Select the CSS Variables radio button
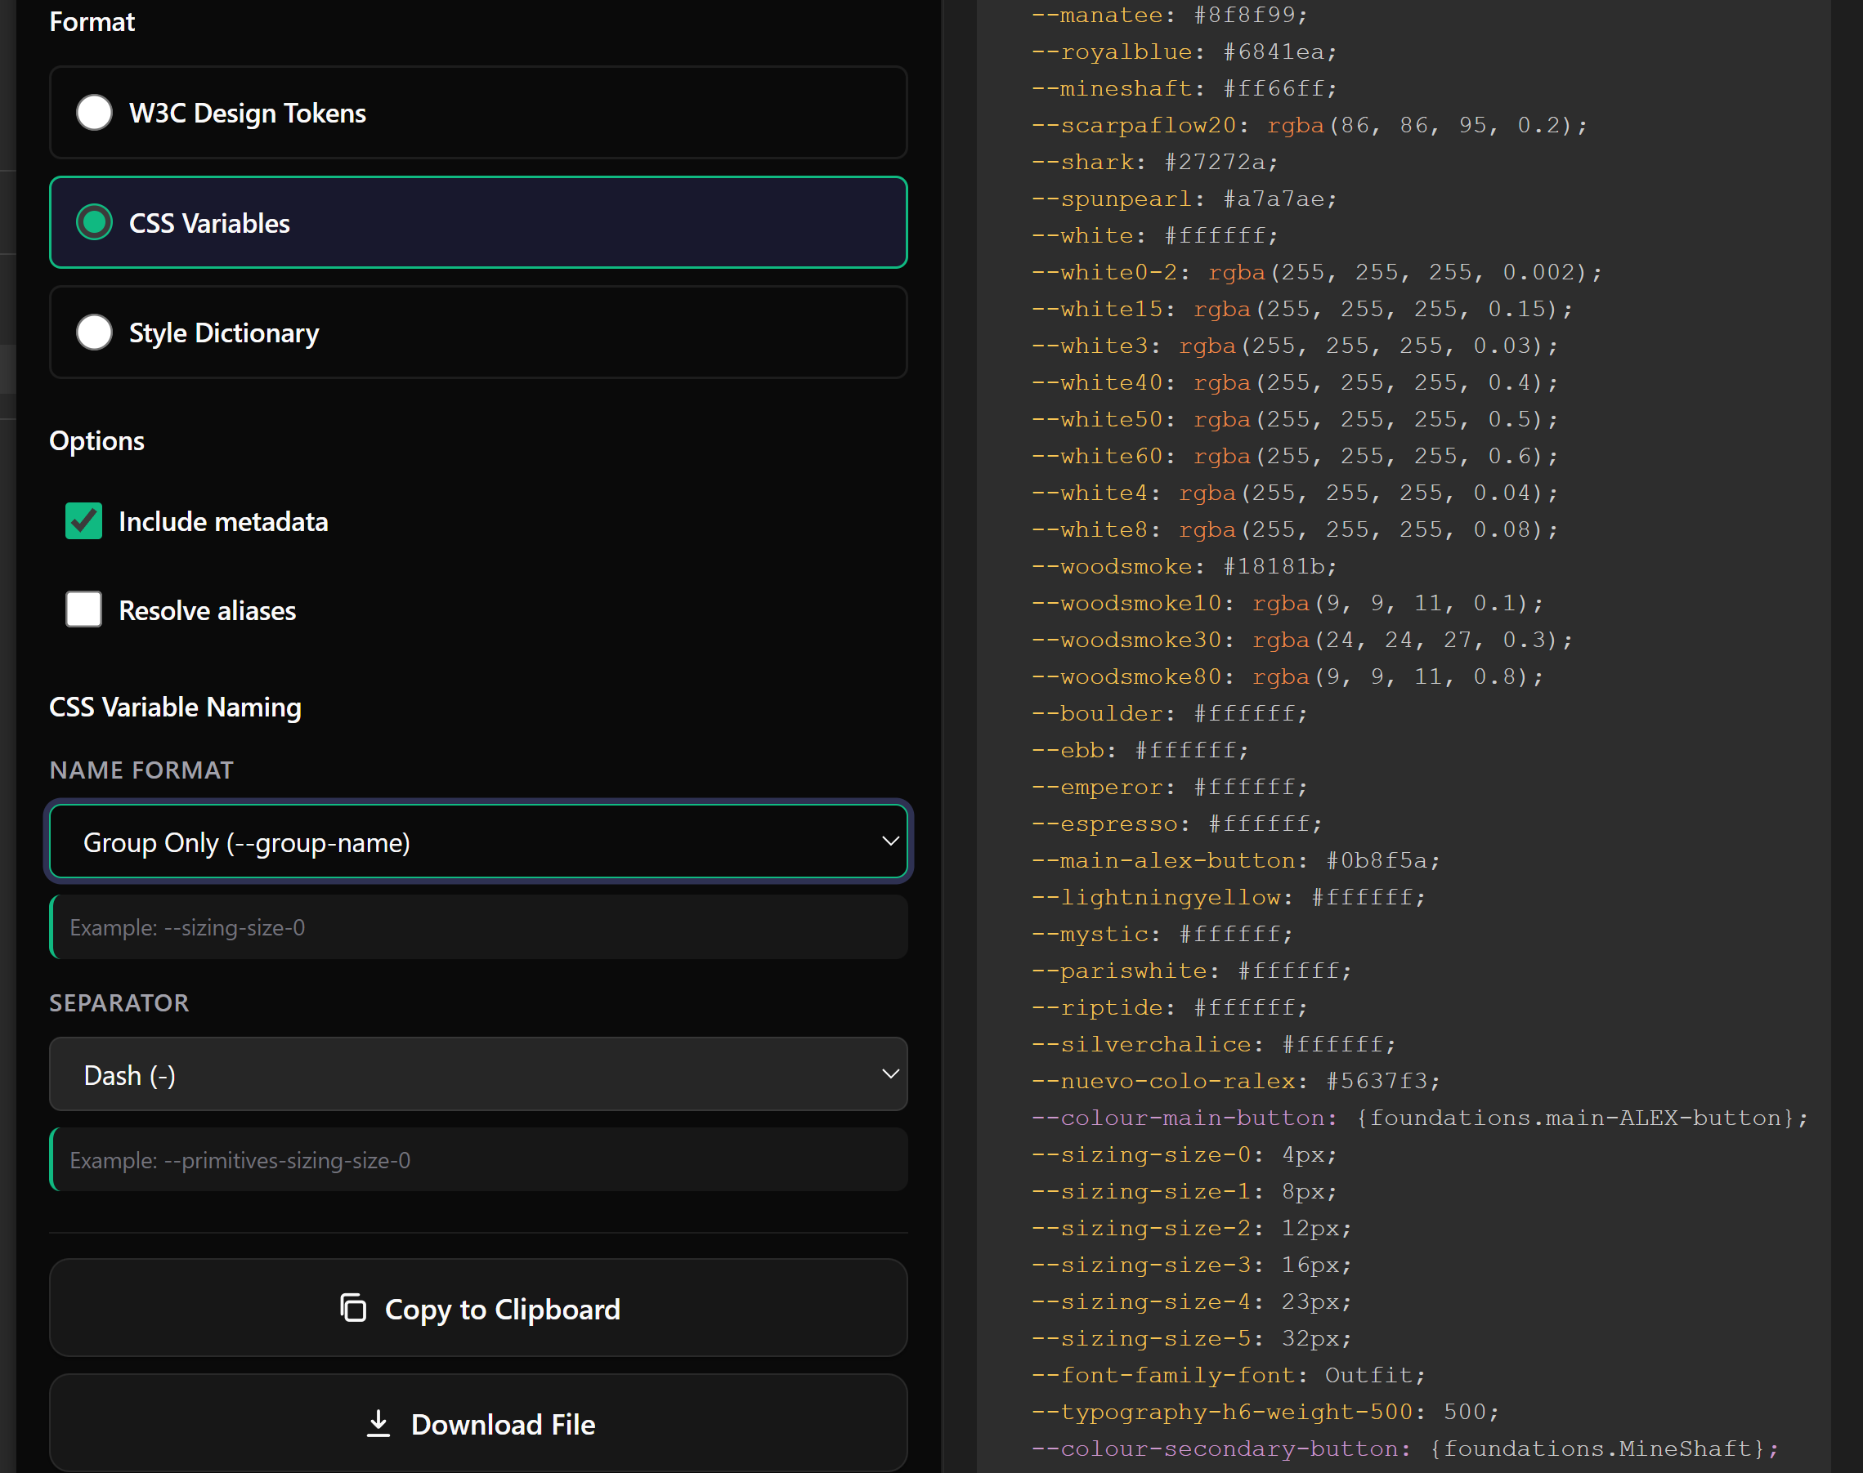 [x=94, y=222]
